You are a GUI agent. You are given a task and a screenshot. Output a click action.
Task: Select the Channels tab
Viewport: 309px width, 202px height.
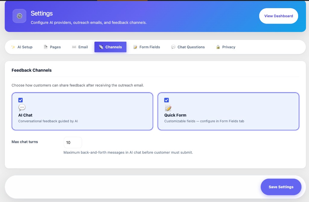pyautogui.click(x=110, y=47)
